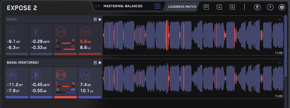Toggle the F filter button on BANGI (RESTORED)
Screen dimensions: 290x108
point(96,63)
